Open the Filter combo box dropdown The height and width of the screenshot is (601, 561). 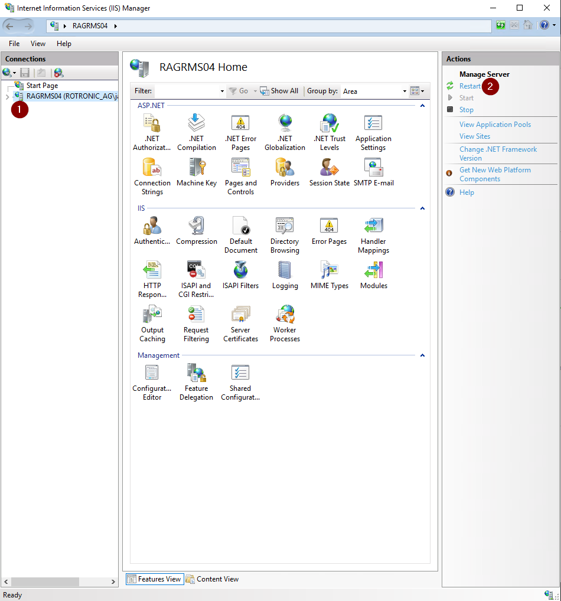coord(222,92)
